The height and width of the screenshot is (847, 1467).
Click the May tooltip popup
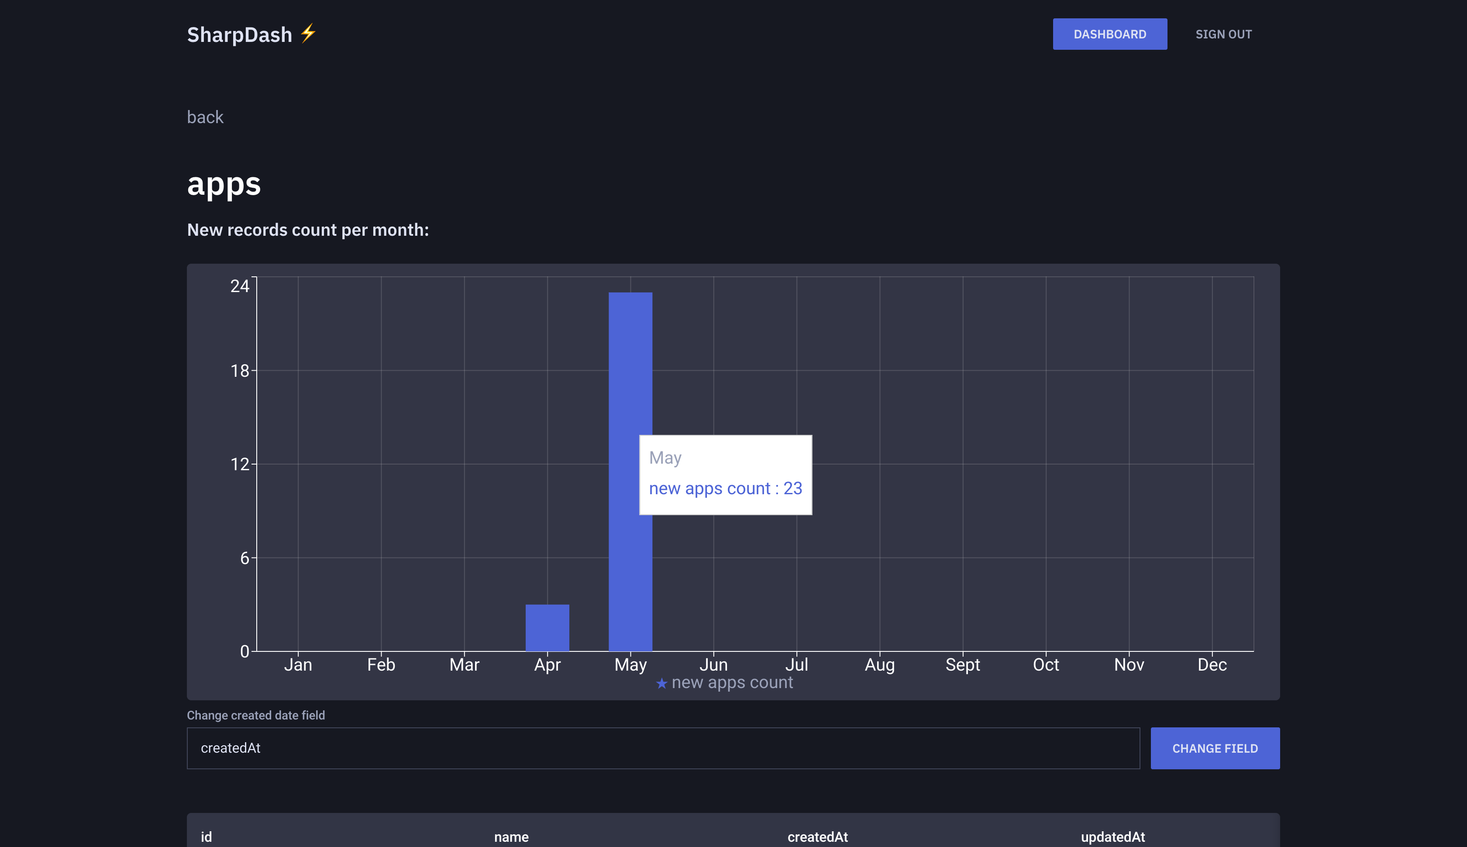click(x=725, y=474)
